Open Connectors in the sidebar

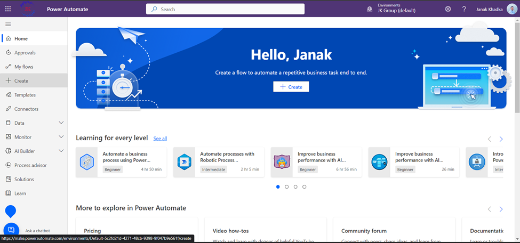(34, 109)
